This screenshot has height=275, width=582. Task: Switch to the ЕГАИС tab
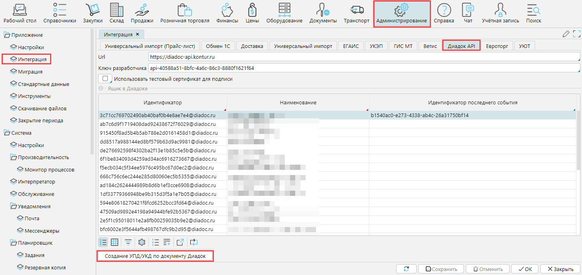350,46
